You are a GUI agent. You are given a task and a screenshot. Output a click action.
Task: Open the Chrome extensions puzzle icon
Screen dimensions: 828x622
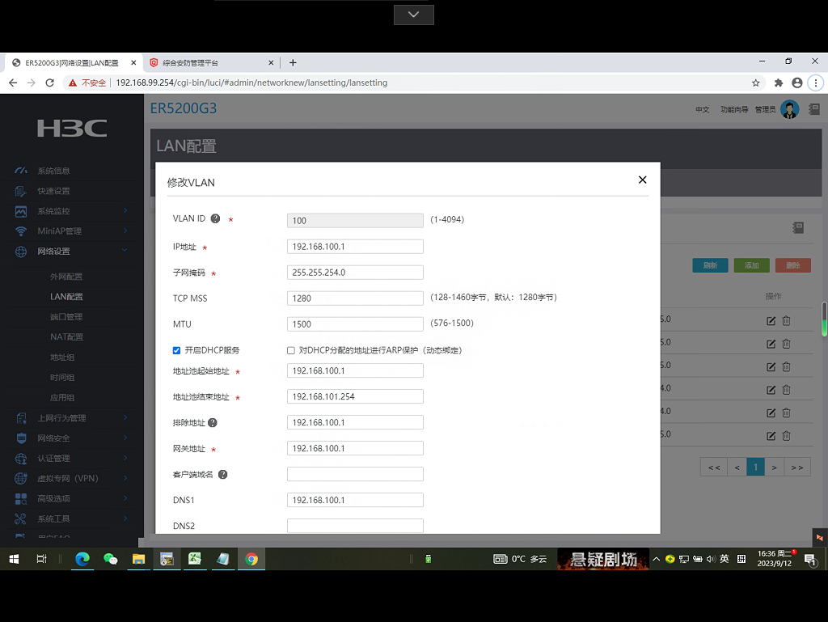(779, 83)
